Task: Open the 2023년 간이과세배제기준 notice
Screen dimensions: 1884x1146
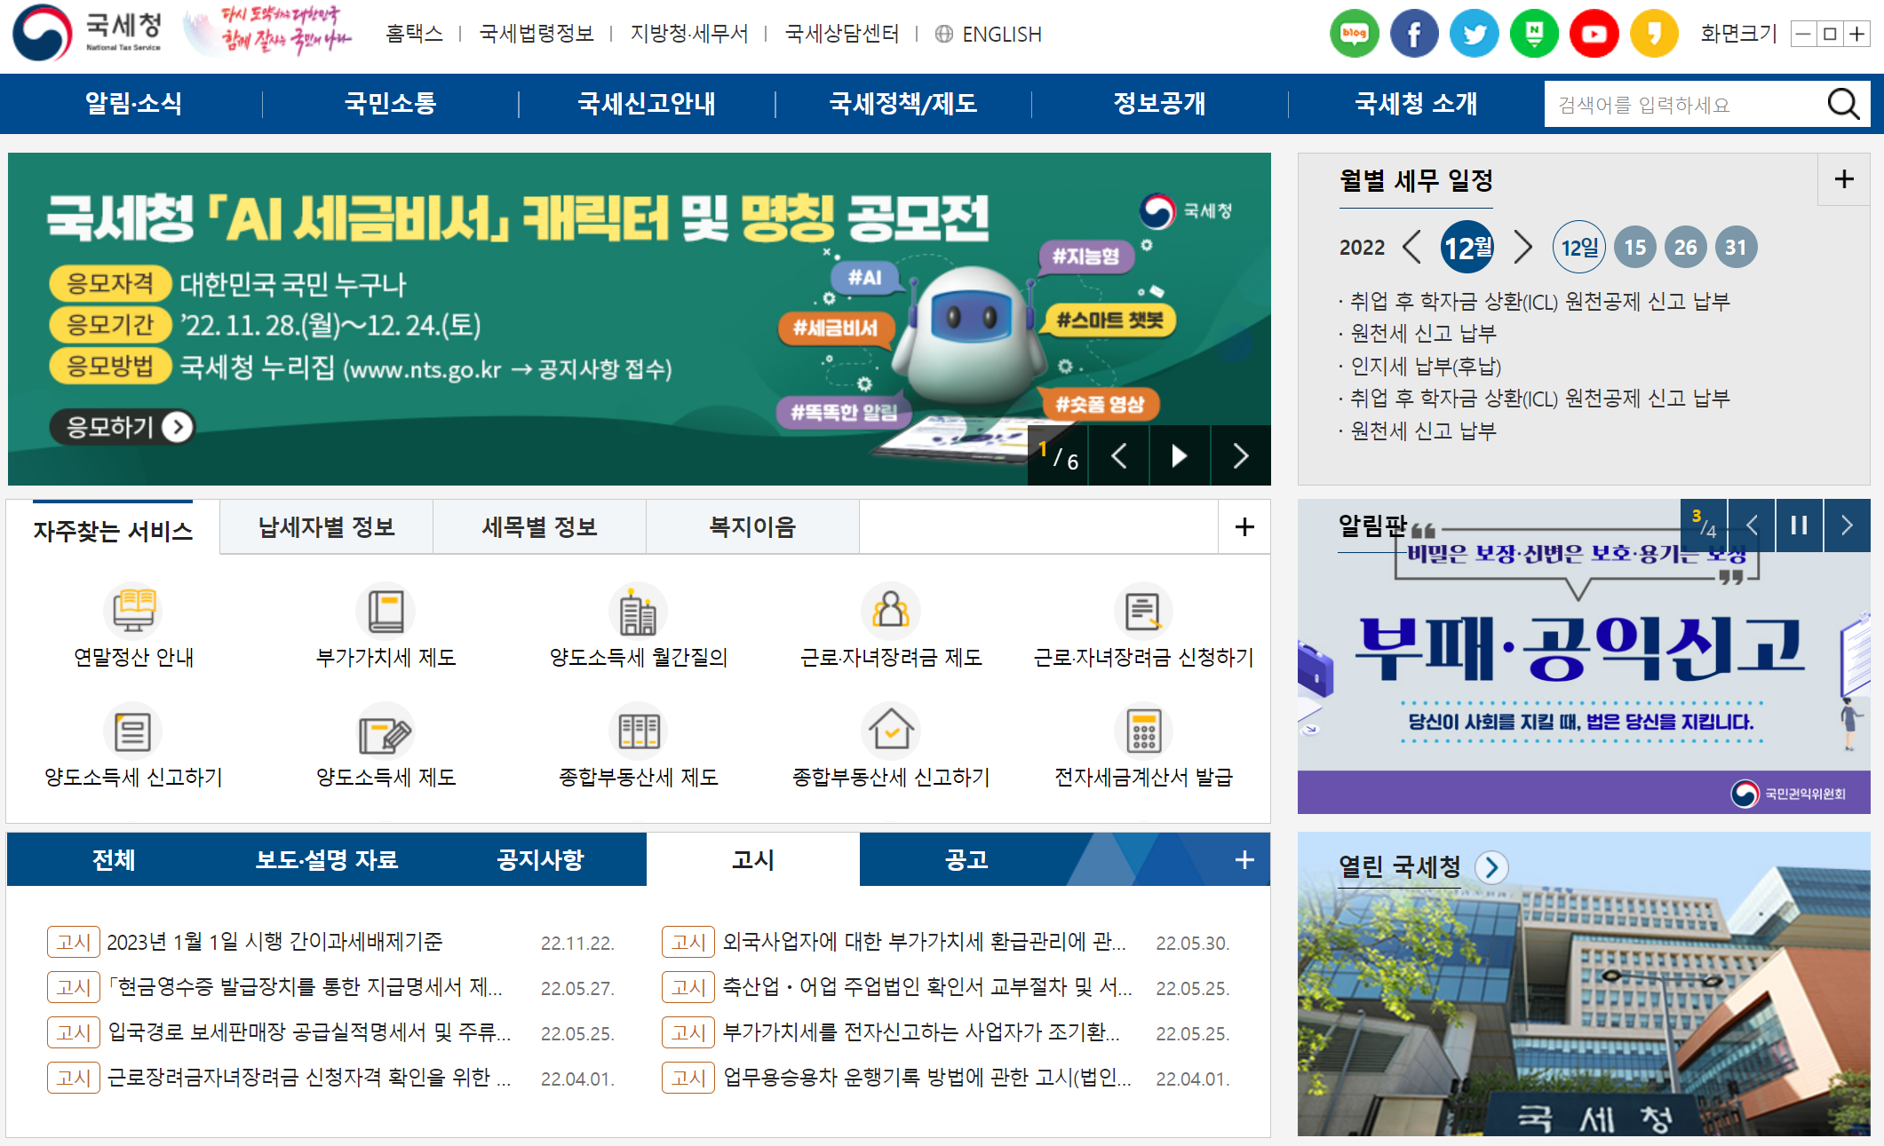Action: tap(274, 942)
